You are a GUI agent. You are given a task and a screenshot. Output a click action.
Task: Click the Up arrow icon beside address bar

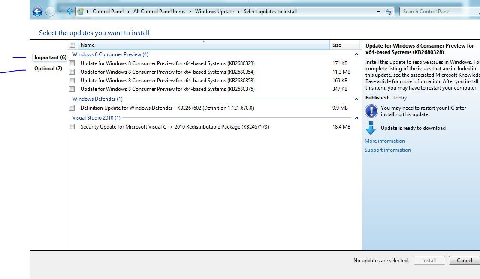[x=70, y=12]
